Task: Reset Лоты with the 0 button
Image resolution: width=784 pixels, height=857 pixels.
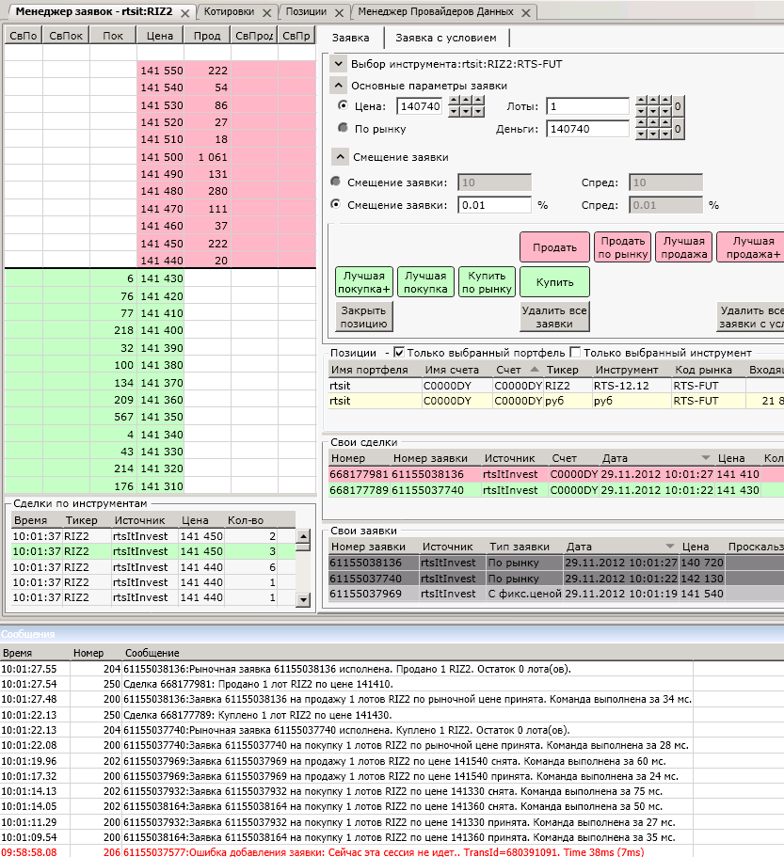Action: [x=678, y=106]
